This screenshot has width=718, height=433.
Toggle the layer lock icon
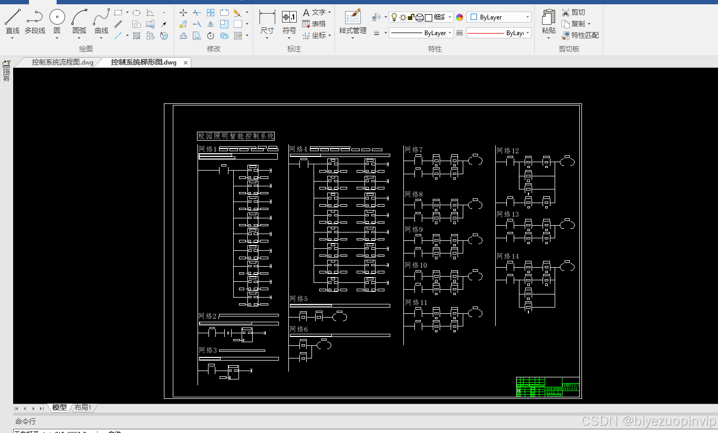(x=411, y=17)
